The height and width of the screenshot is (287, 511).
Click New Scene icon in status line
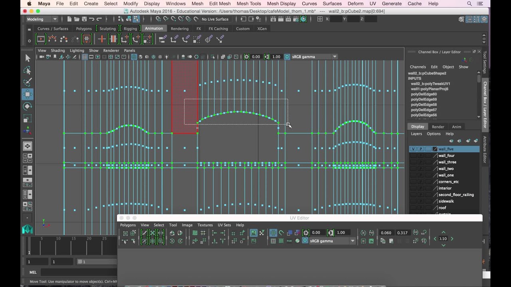coord(69,19)
